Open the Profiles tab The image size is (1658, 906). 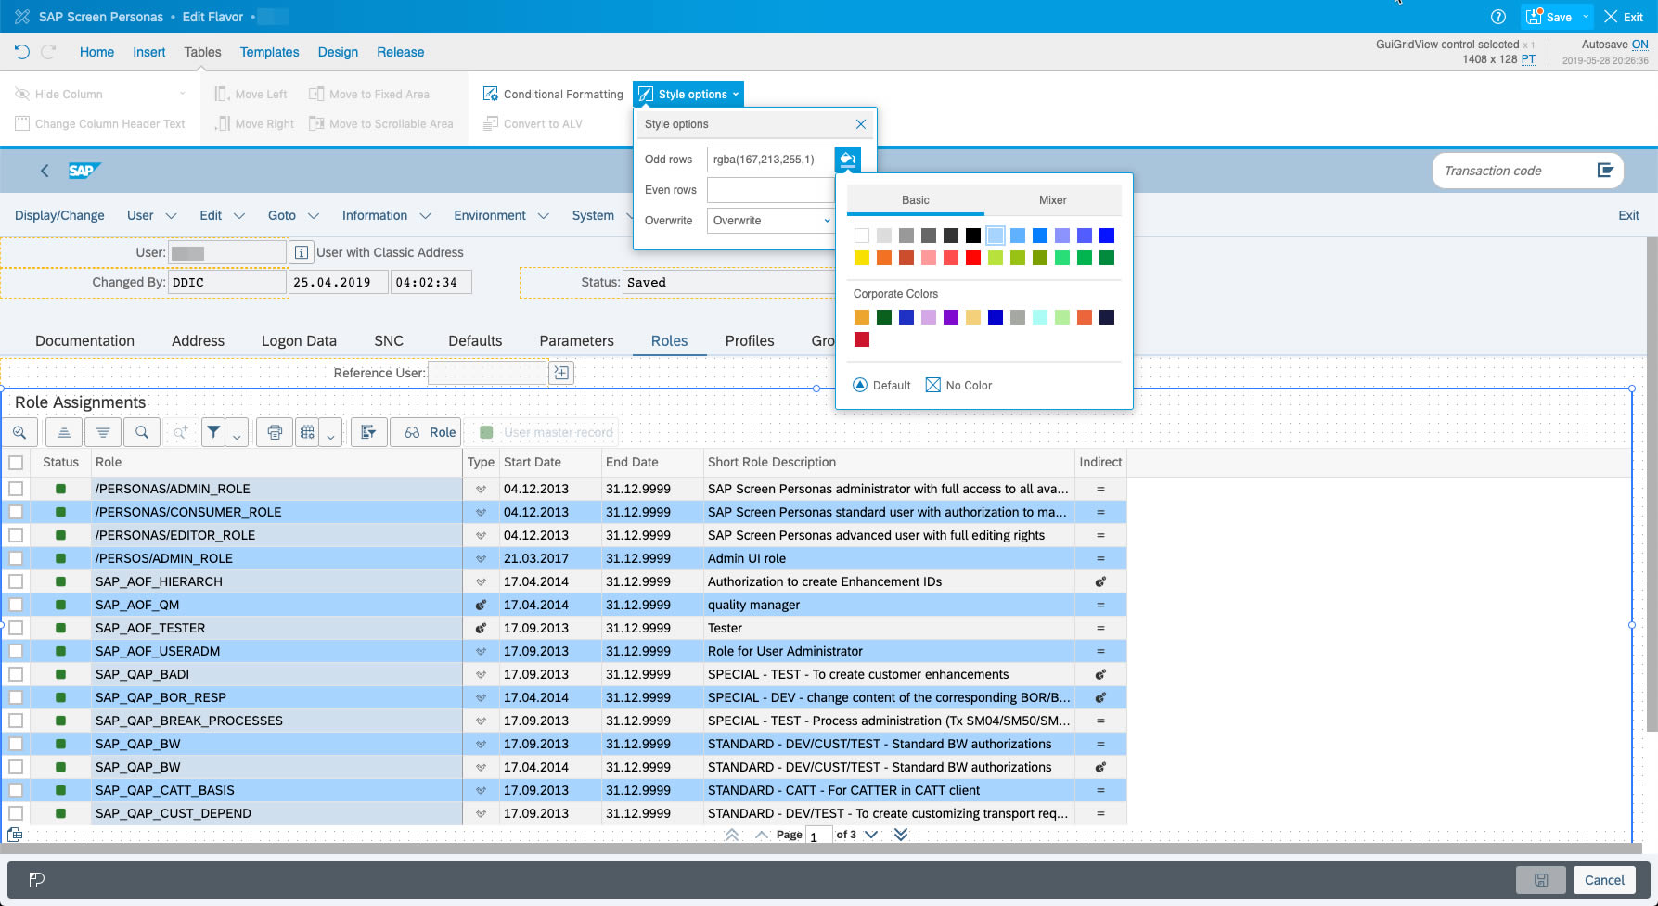pos(750,340)
